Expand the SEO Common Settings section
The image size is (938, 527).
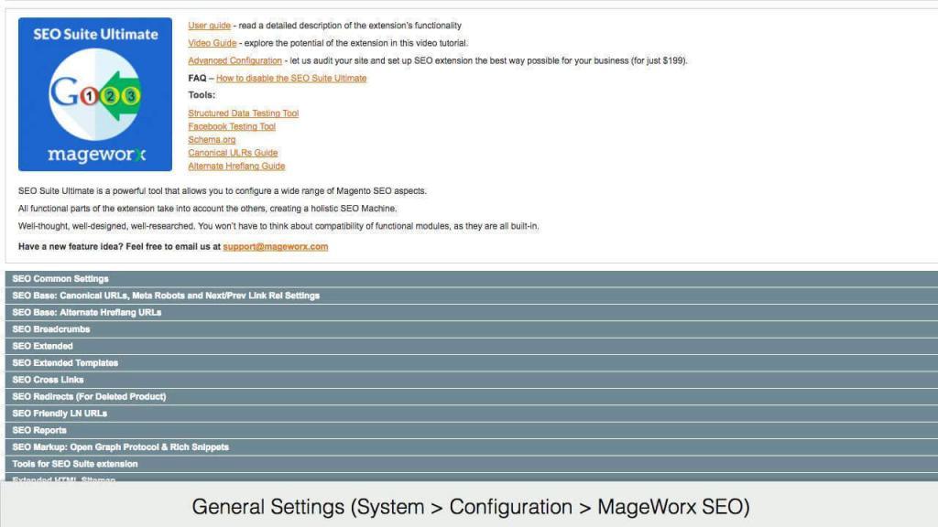tap(60, 278)
